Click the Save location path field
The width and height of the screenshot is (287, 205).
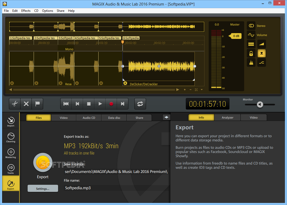point(116,172)
